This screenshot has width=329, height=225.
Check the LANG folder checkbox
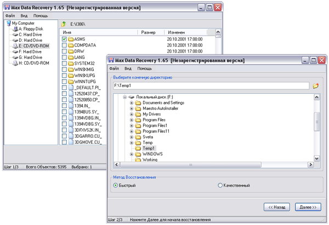pos(64,58)
